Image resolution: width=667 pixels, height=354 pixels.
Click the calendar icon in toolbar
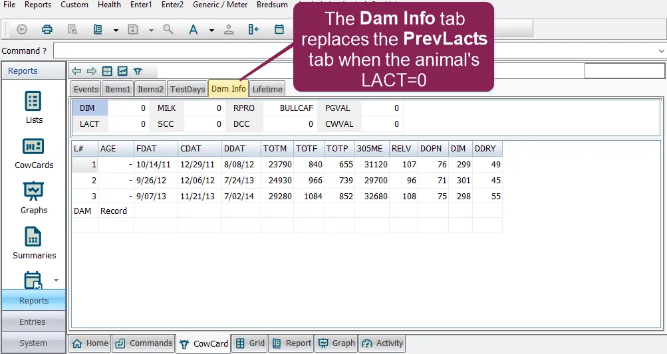(279, 29)
